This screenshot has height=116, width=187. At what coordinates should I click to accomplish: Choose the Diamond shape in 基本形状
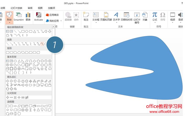click(34, 61)
